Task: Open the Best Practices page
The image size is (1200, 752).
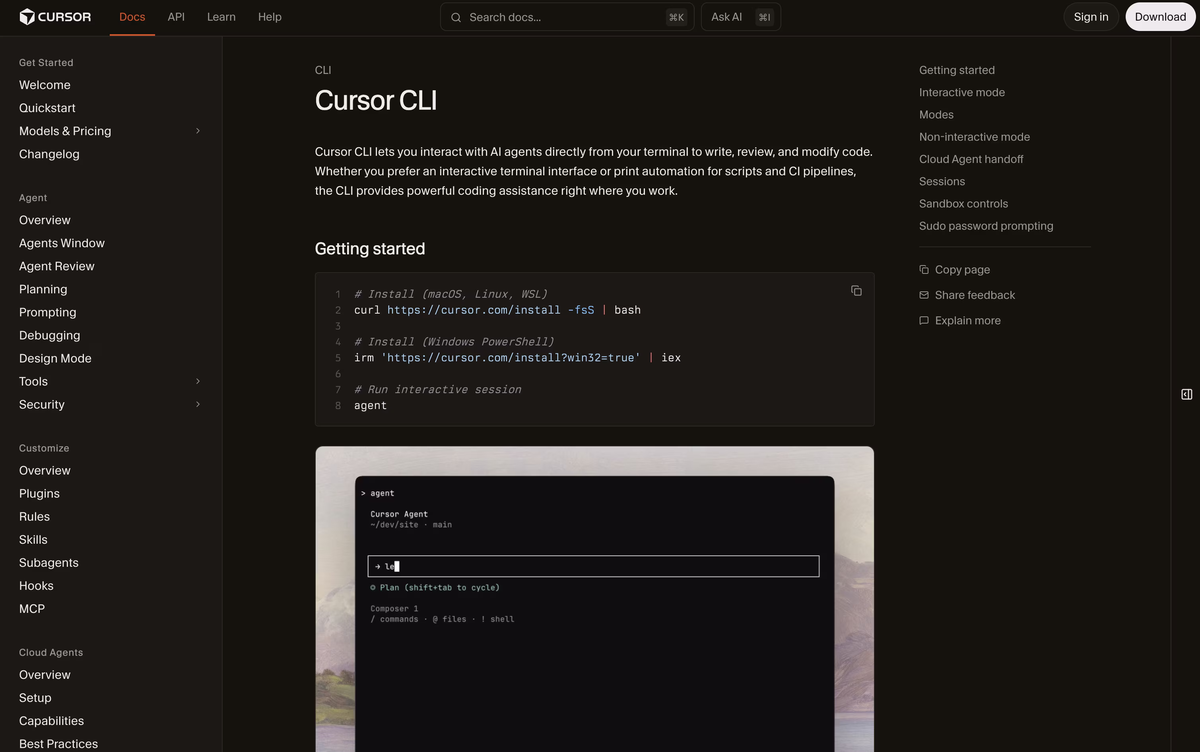Action: pyautogui.click(x=59, y=744)
